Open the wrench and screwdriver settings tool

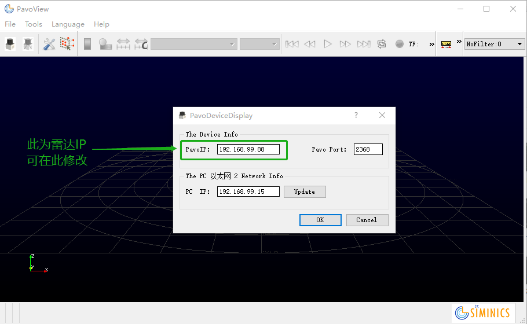point(49,44)
